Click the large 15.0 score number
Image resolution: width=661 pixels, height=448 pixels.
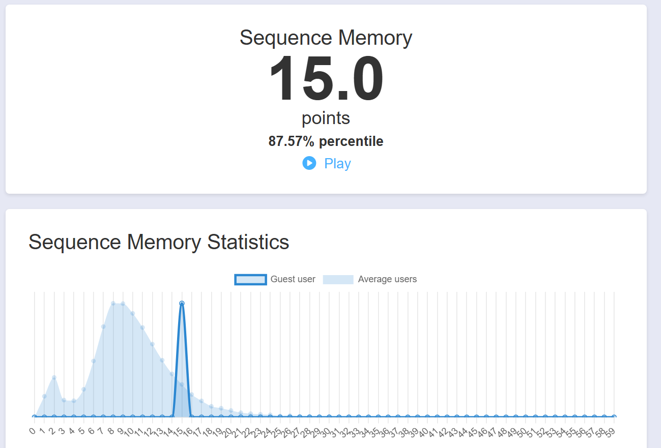[x=326, y=79]
